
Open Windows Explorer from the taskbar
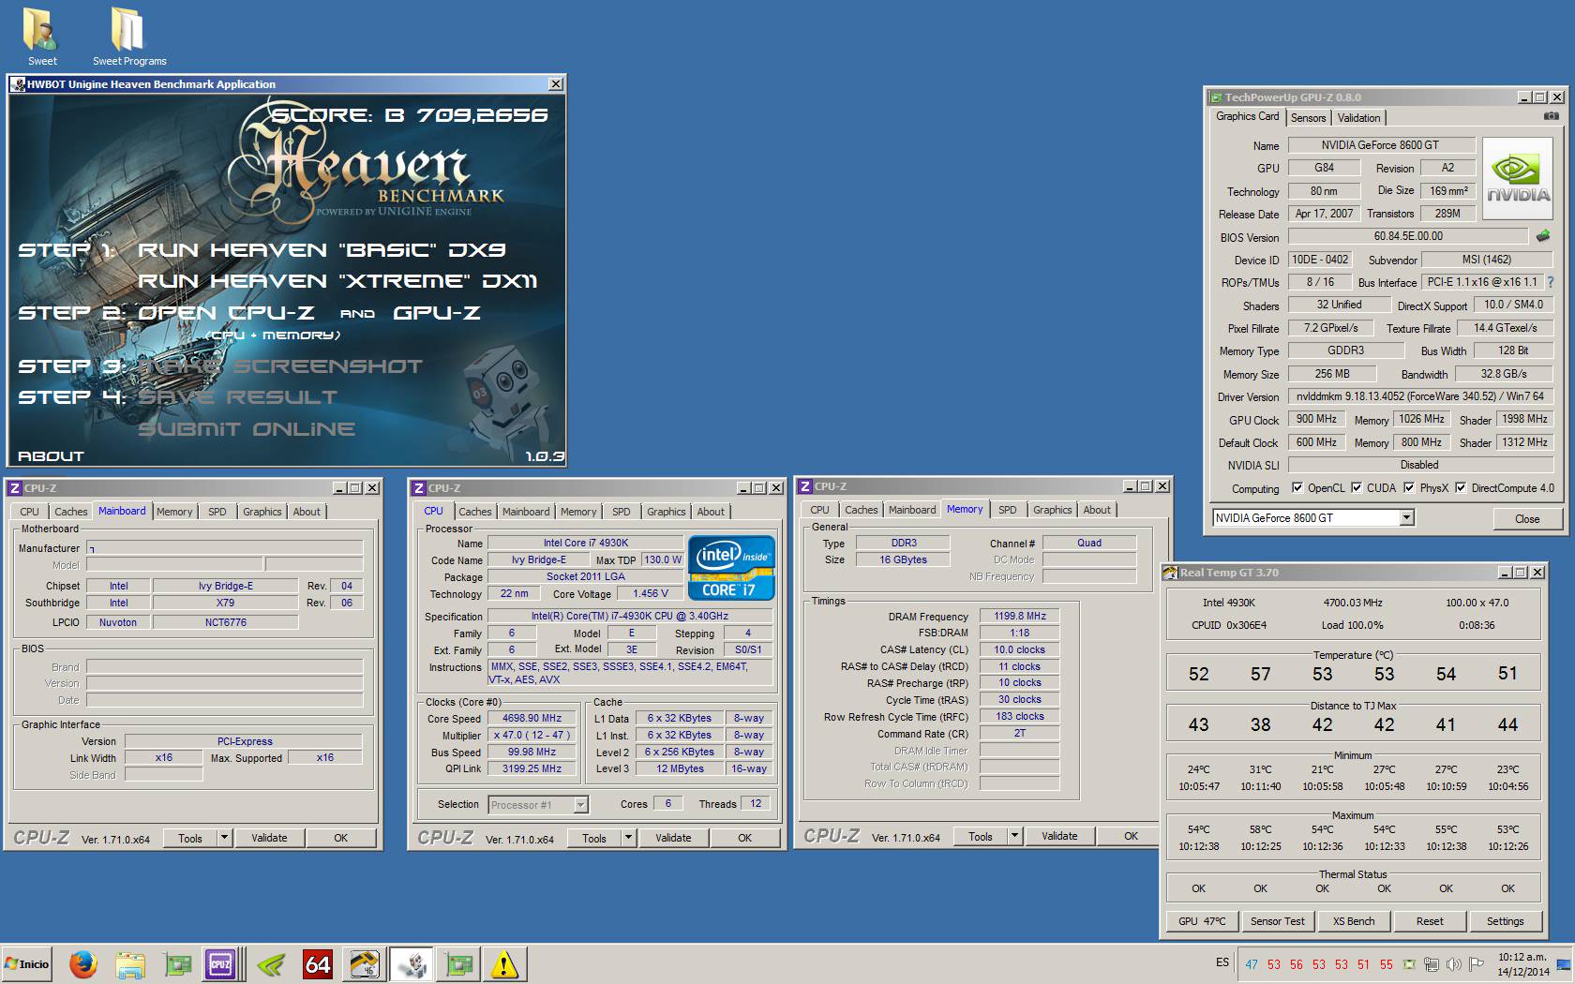click(130, 963)
